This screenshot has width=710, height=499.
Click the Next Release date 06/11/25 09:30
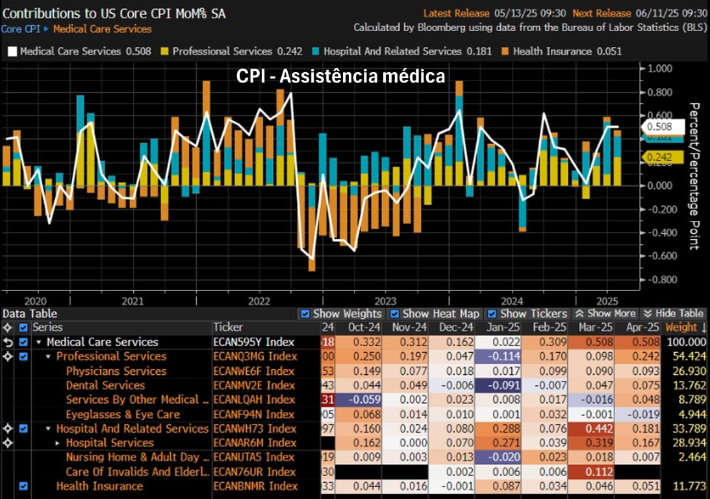tap(672, 13)
